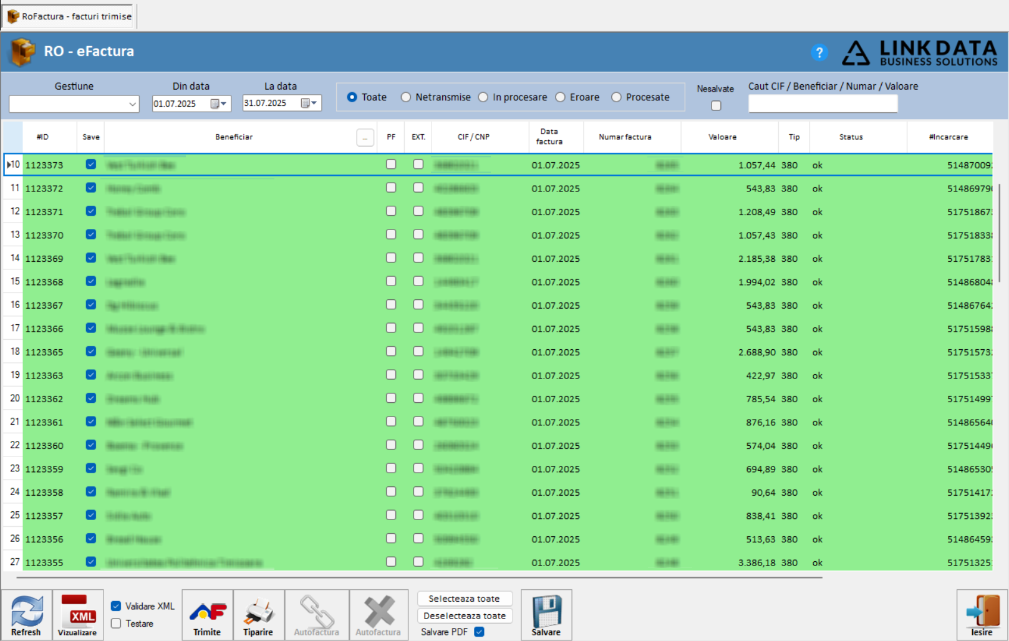Select value 2.688,90 cell
Viewport: 1009px width, 641px height.
(x=730, y=352)
